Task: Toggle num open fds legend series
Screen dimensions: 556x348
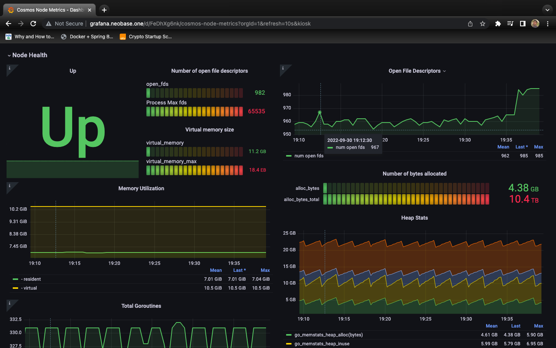Action: (309, 156)
